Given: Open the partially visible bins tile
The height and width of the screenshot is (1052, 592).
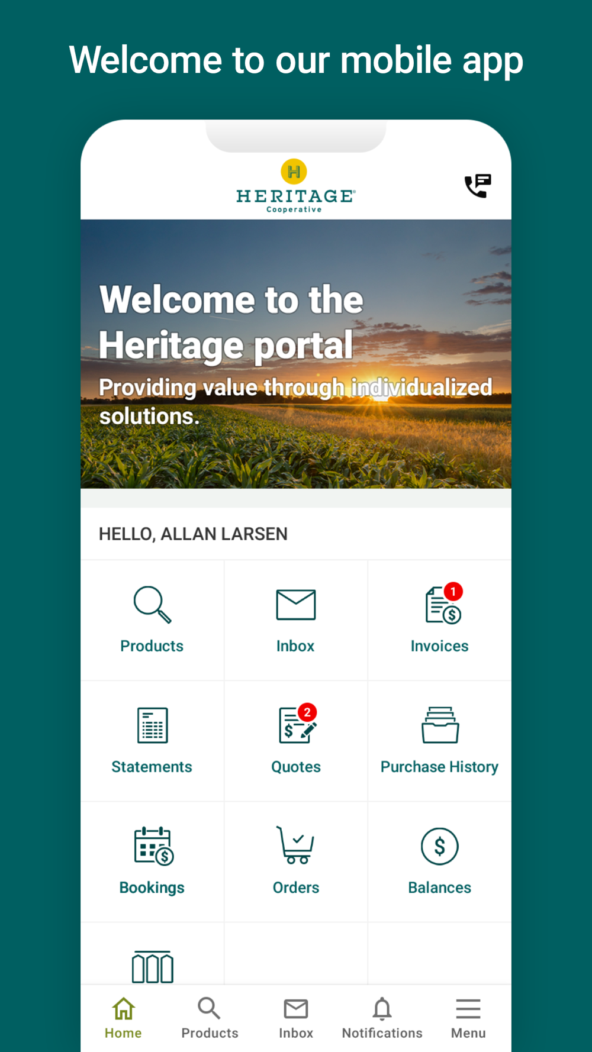Looking at the screenshot, I should 152,954.
